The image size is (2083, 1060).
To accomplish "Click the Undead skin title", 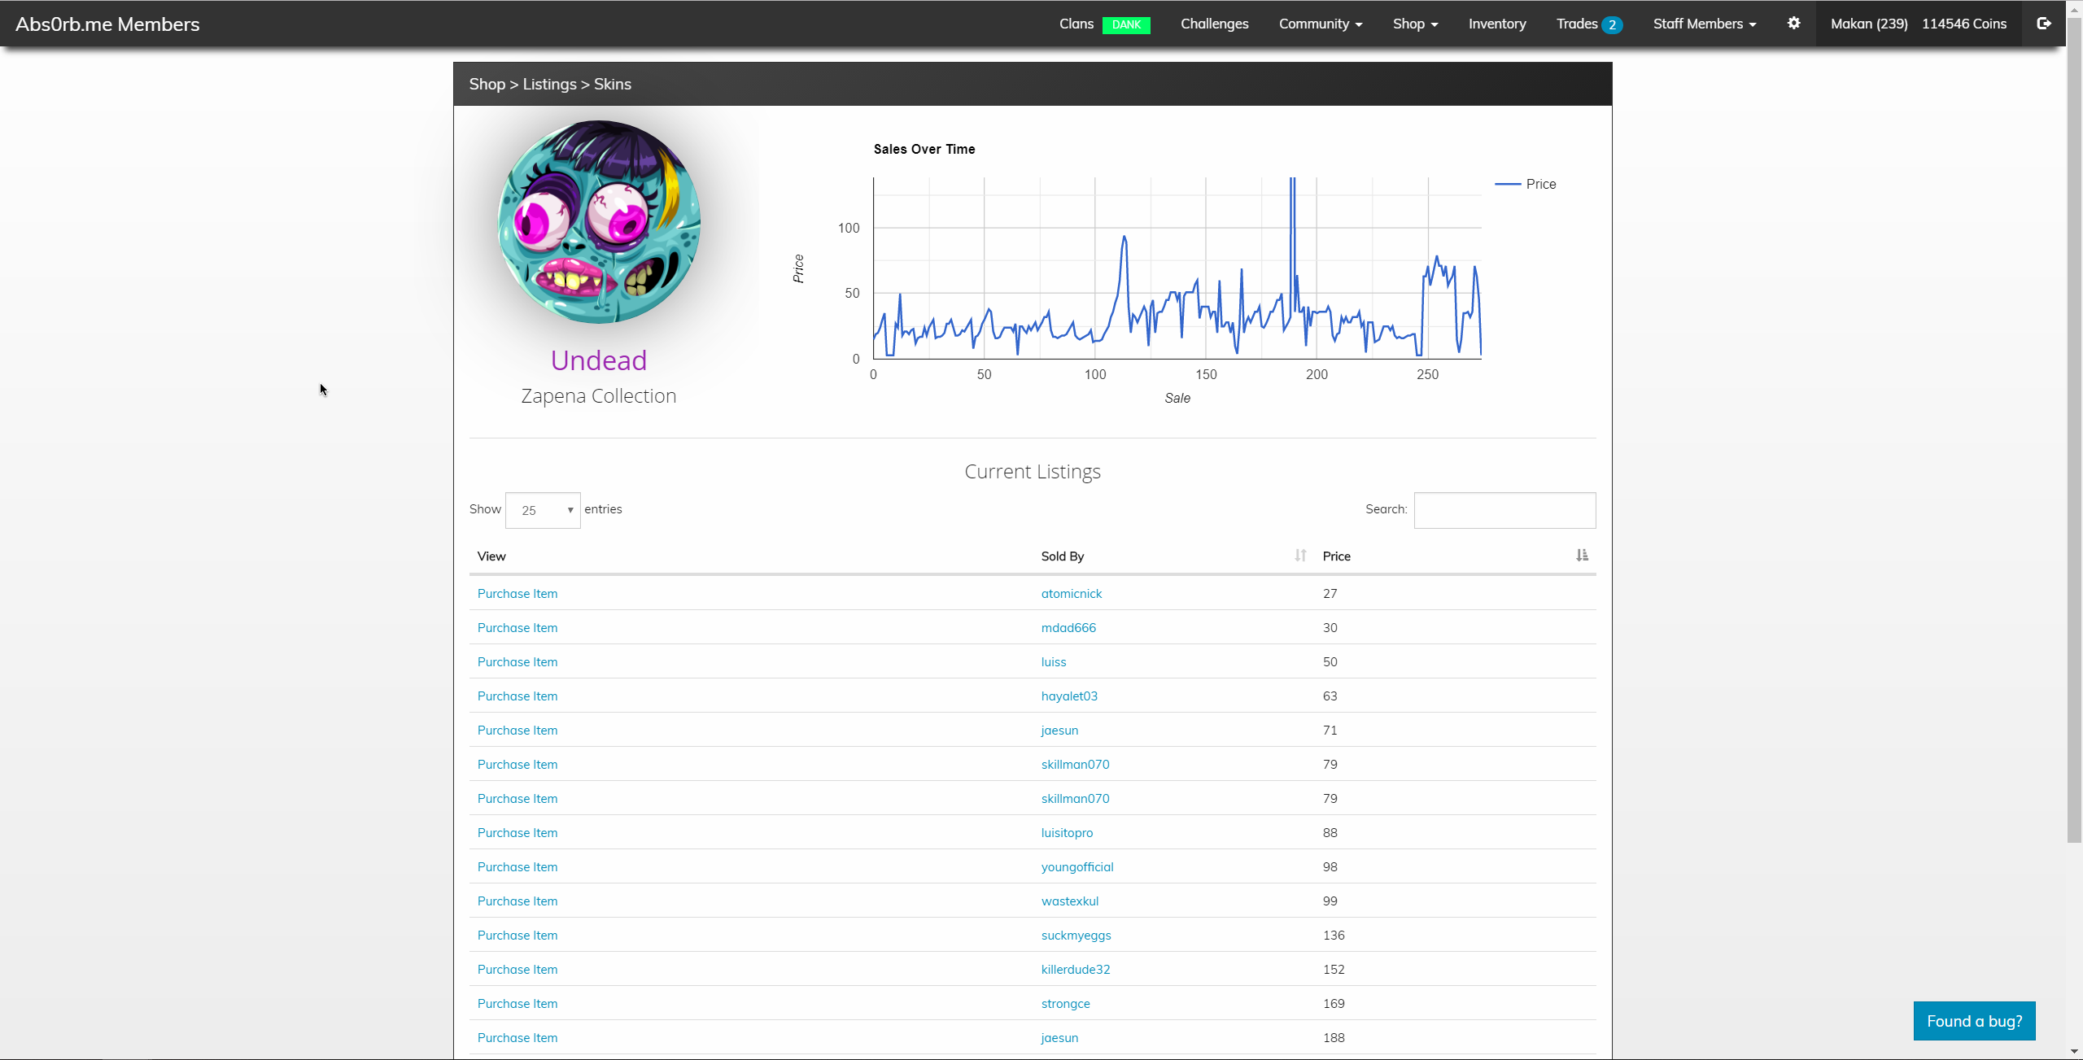I will pos(599,360).
